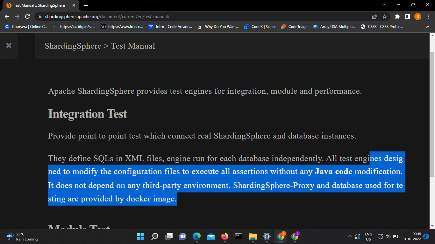The width and height of the screenshot is (435, 244).
Task: Launch Firefox from the taskbar
Action: click(225, 236)
